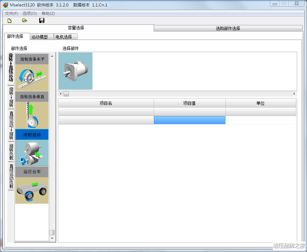Select the 旋转负载 vertical tab
Image resolution: width=307 pixels, height=252 pixels.
(x=11, y=152)
